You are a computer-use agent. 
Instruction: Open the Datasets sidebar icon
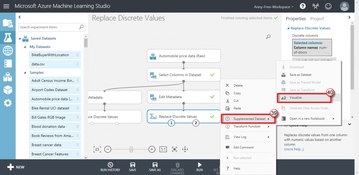coord(8,77)
